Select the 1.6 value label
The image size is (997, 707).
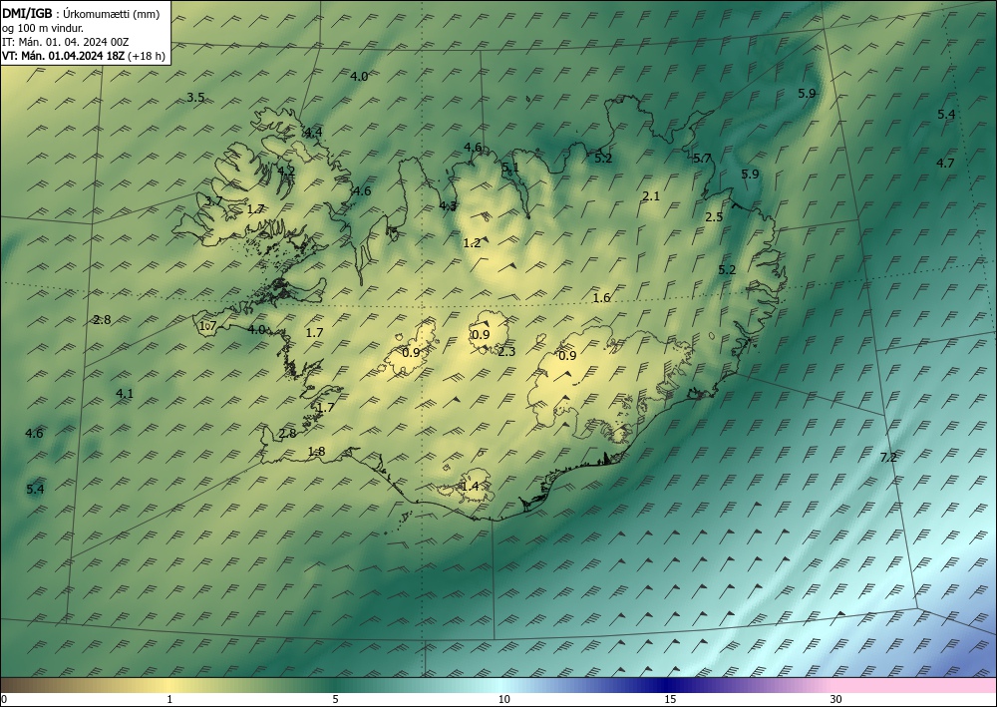click(601, 297)
